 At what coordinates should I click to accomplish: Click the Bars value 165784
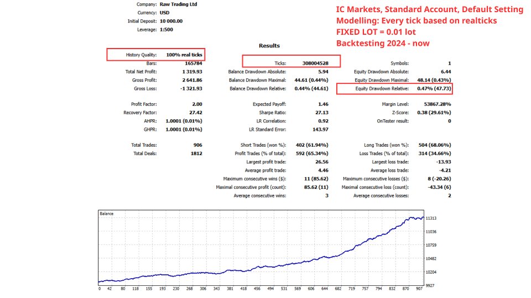tap(194, 63)
